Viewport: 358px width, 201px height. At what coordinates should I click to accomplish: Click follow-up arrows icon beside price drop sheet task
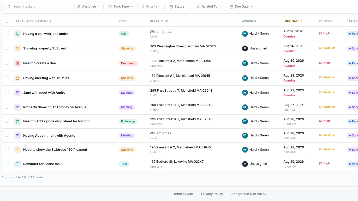pos(17,121)
